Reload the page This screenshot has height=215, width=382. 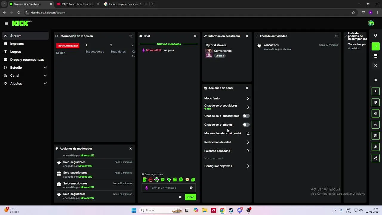coord(19,13)
